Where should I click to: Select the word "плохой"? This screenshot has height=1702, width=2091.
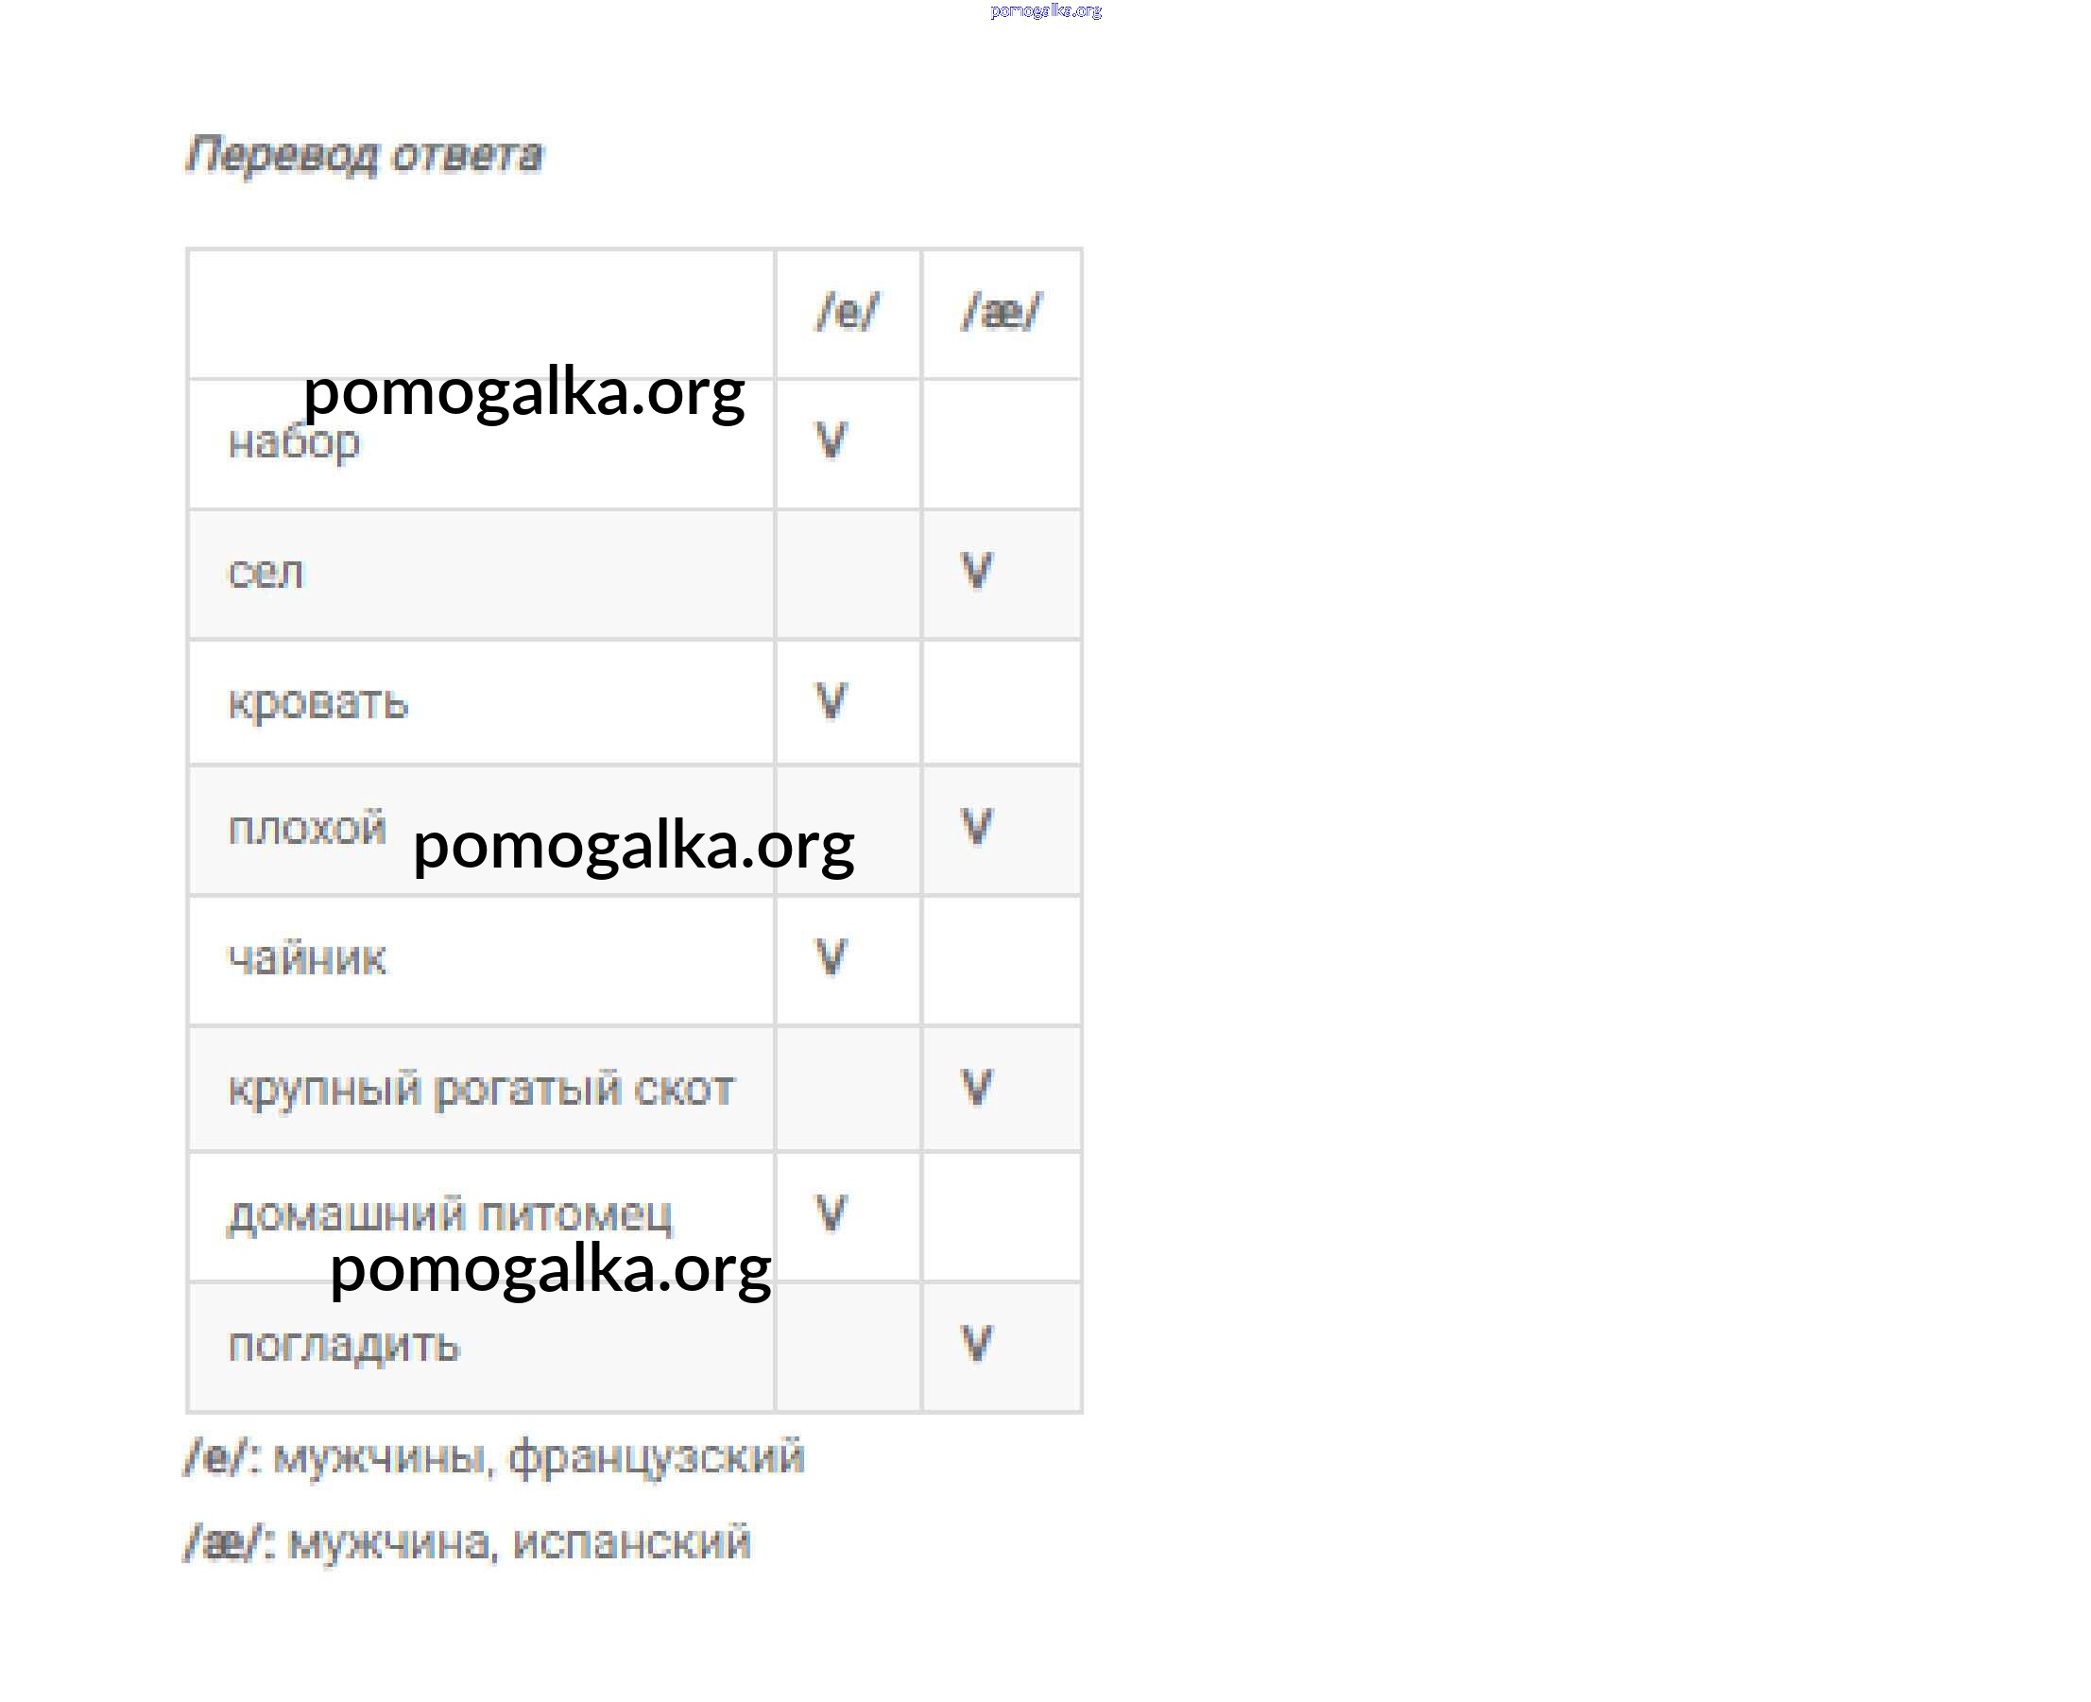(307, 830)
